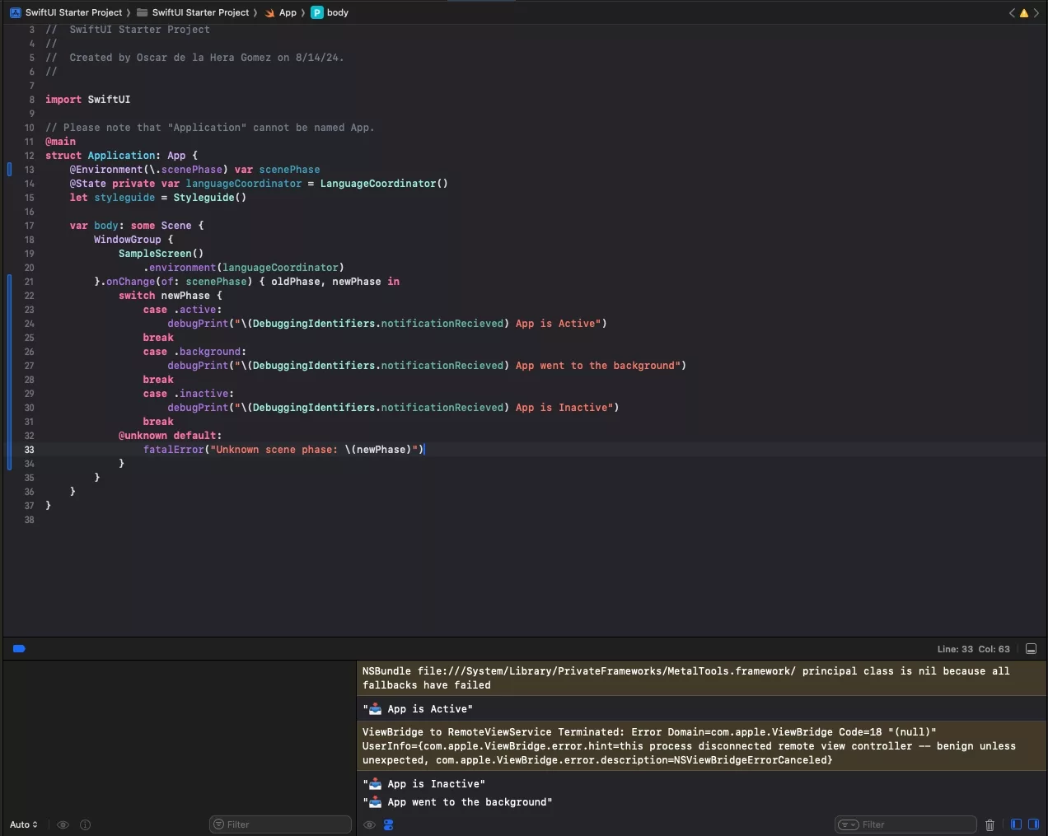Select the "App is Active" console output
1048x836 pixels.
click(x=418, y=709)
